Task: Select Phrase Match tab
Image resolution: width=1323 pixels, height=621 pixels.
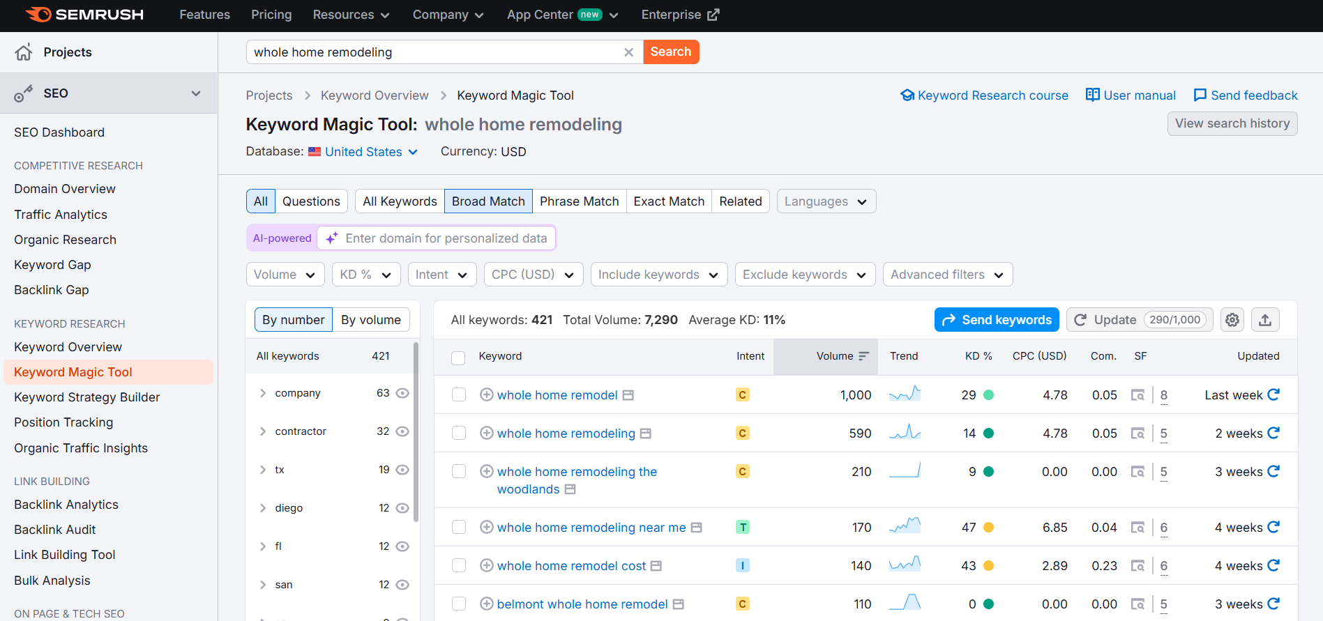Action: pyautogui.click(x=579, y=201)
